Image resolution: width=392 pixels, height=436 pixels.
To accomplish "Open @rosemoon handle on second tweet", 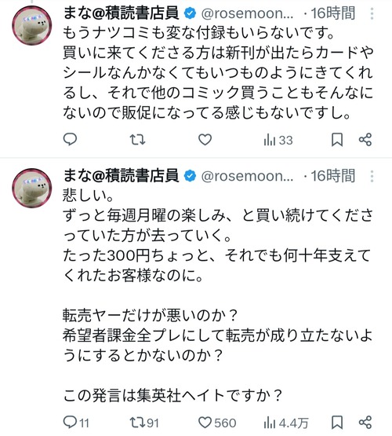I will (247, 176).
